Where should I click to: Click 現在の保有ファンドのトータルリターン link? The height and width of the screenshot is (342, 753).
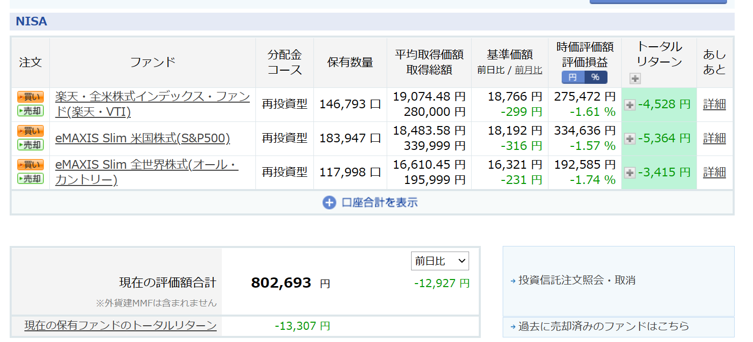click(x=121, y=326)
